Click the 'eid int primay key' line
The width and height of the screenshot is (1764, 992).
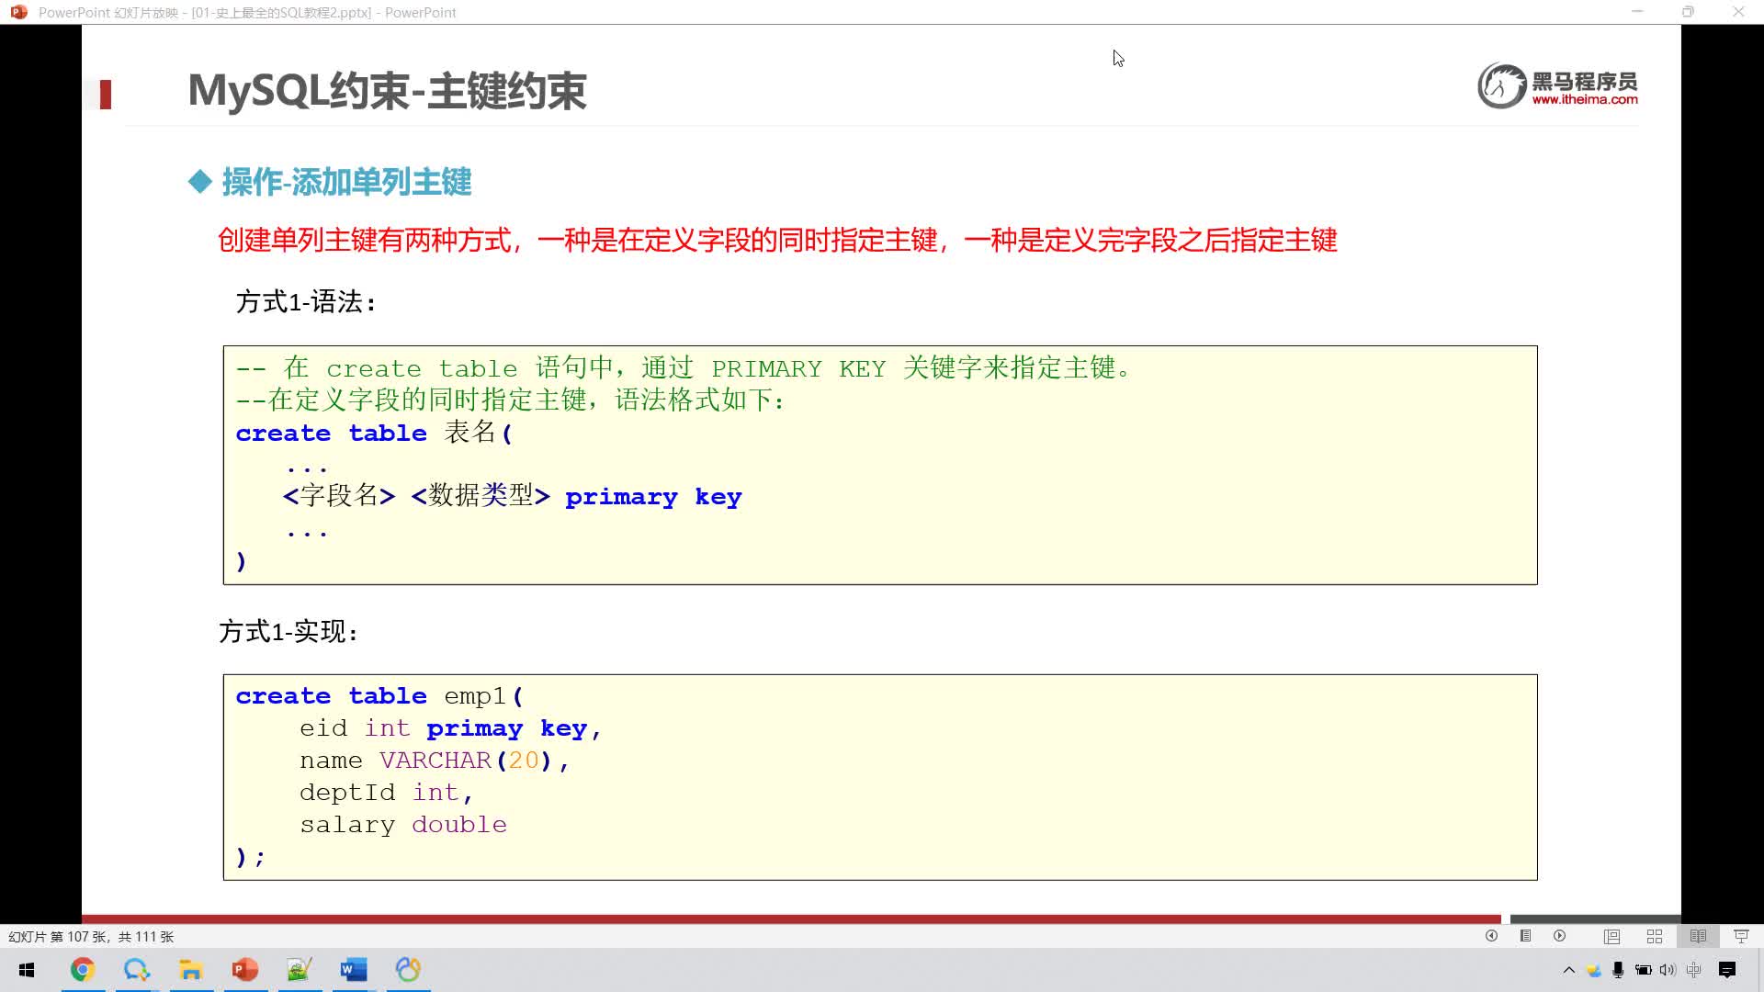tap(450, 728)
